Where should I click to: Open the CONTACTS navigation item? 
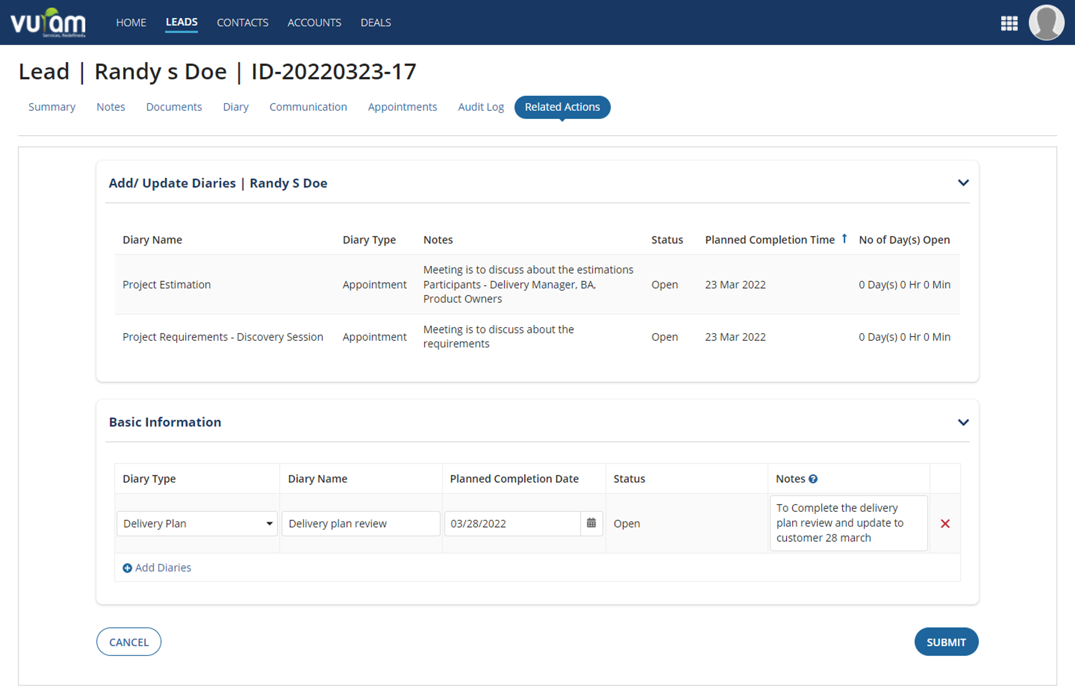242,23
